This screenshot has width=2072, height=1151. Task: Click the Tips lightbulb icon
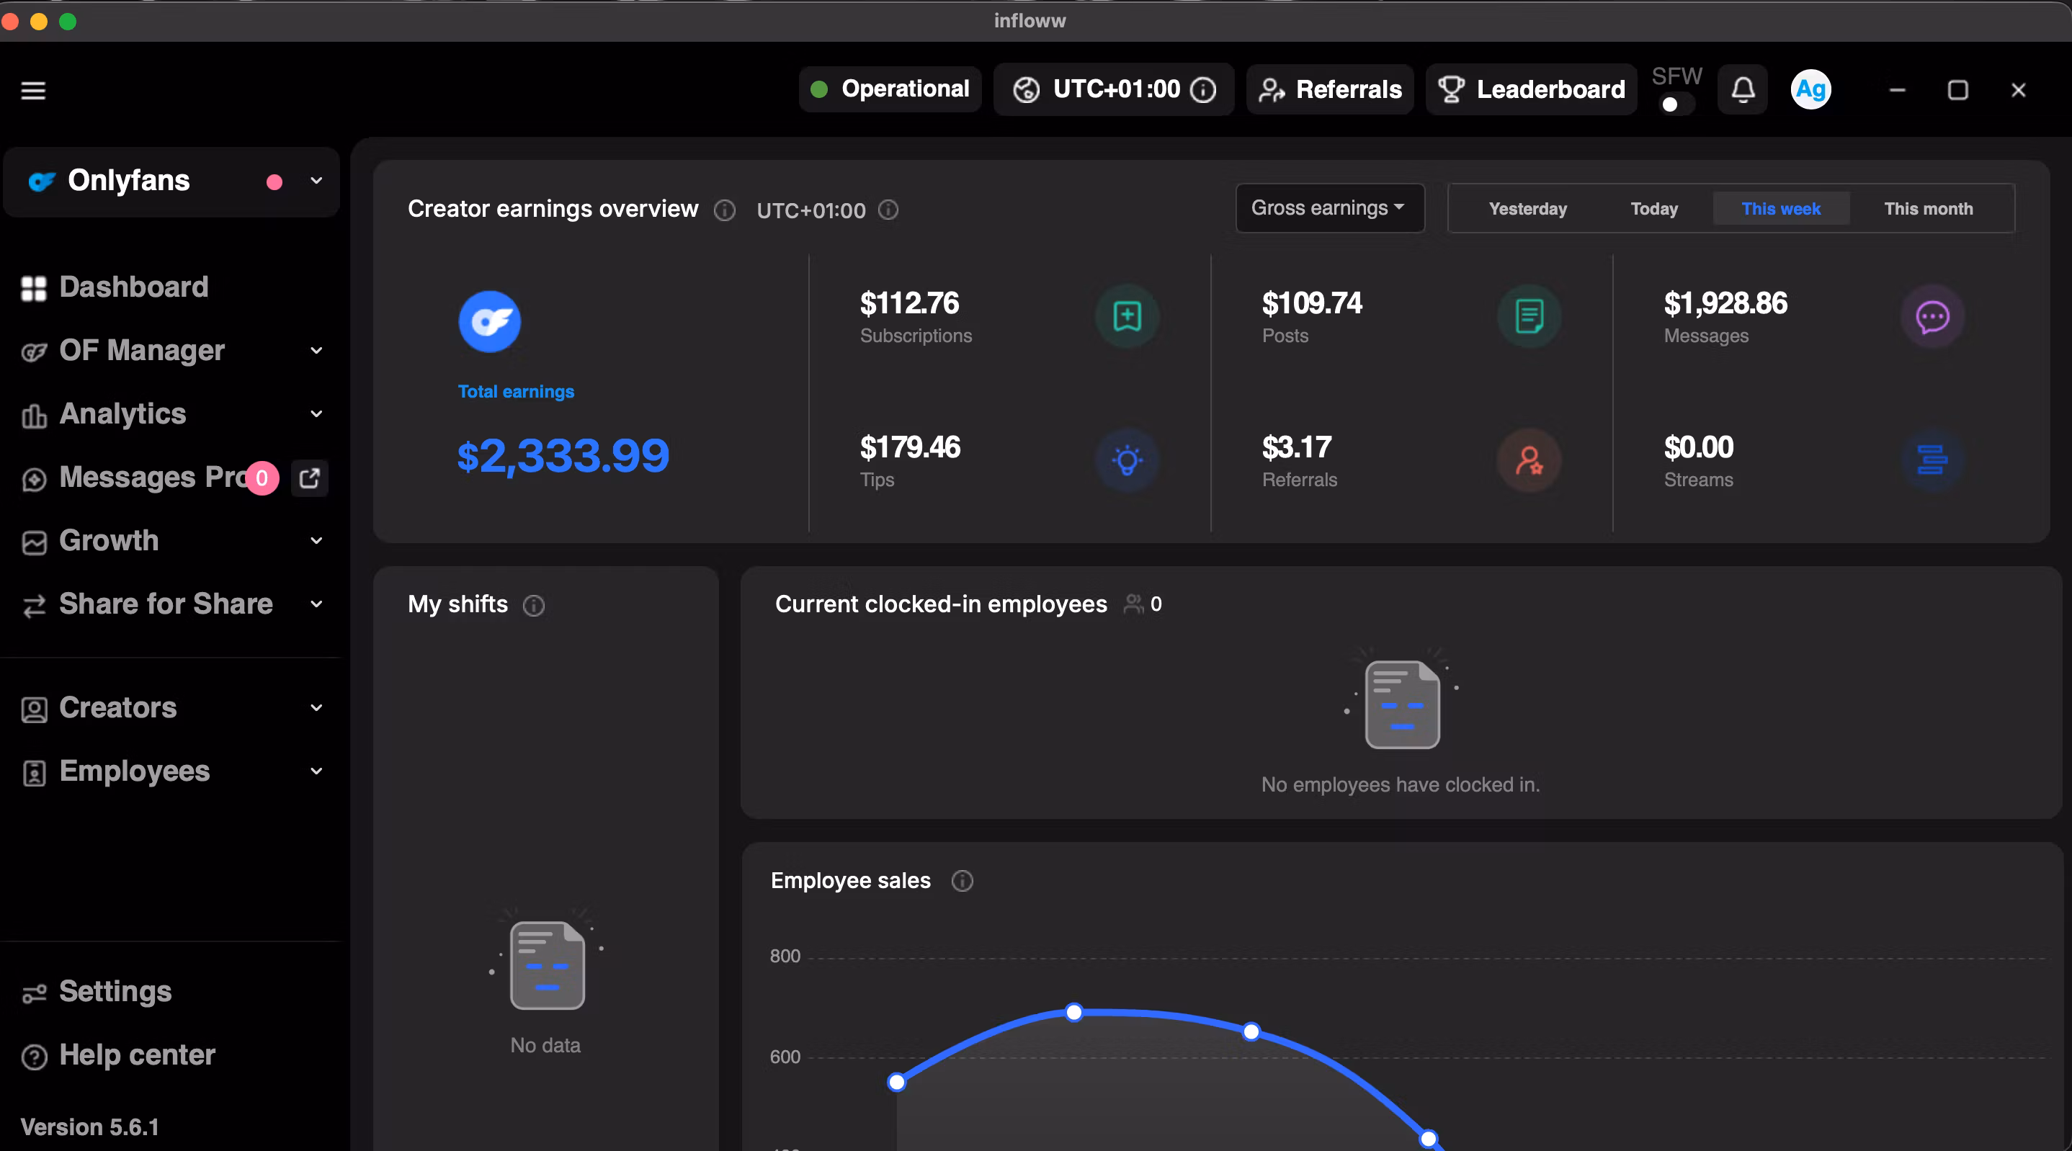[1127, 461]
